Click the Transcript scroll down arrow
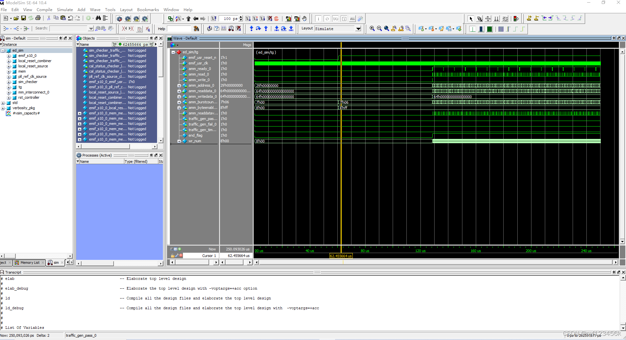626x340 pixels. tap(623, 328)
